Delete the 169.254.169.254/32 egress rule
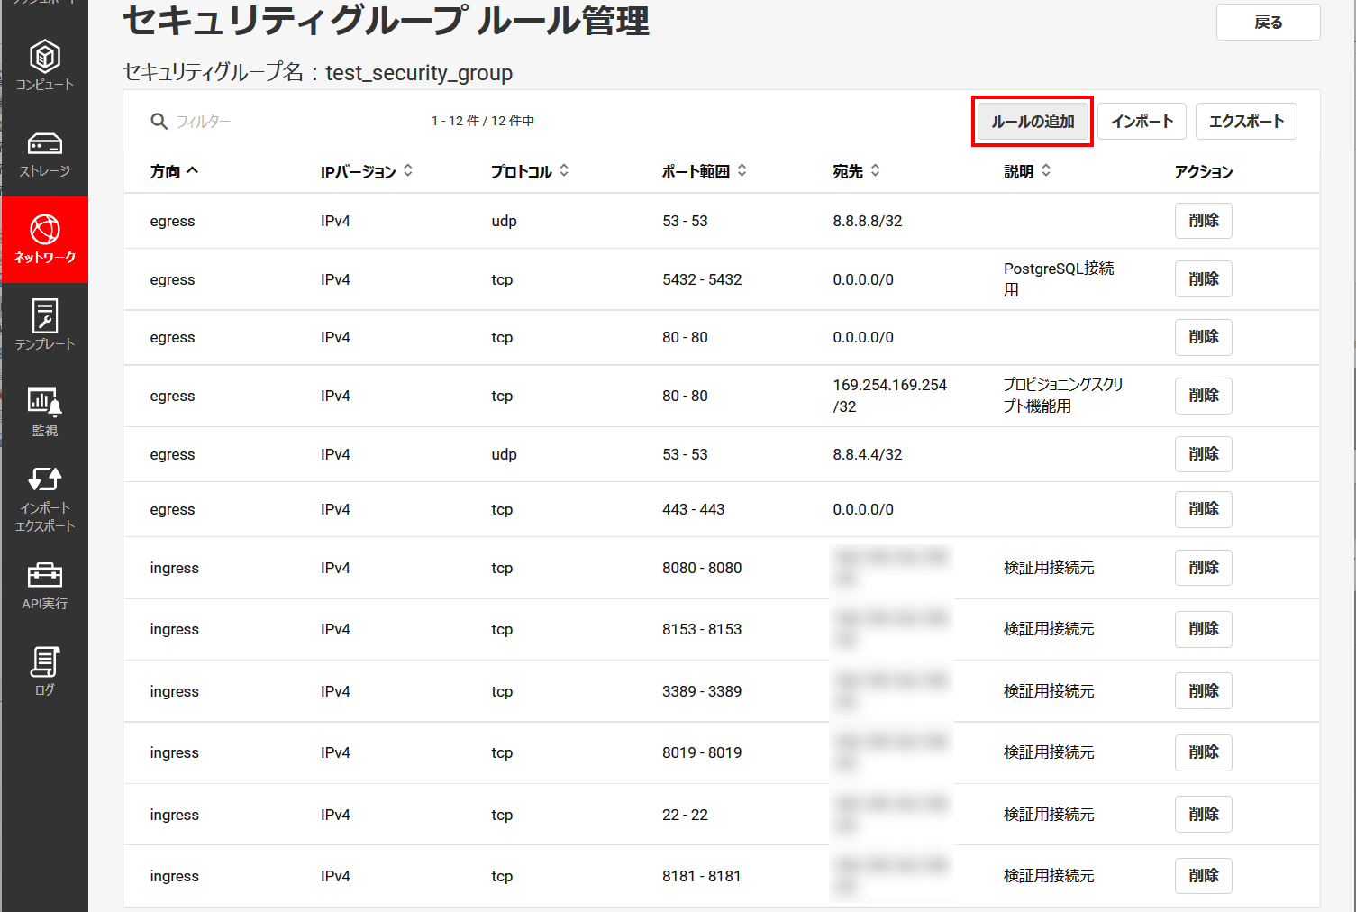The image size is (1356, 912). click(1204, 396)
